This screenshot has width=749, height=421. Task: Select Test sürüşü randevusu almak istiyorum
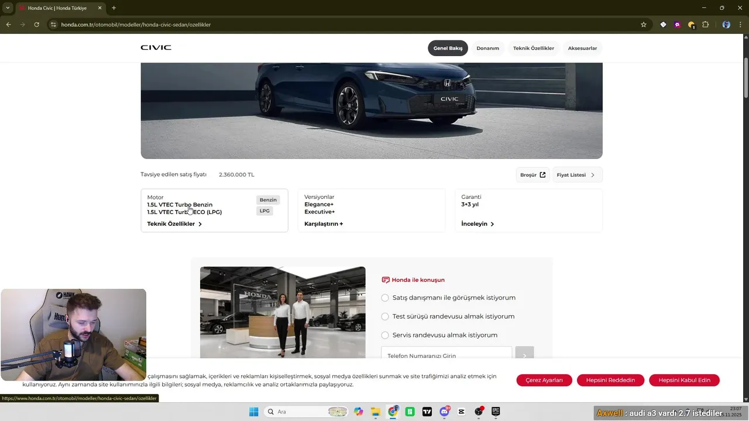point(385,316)
